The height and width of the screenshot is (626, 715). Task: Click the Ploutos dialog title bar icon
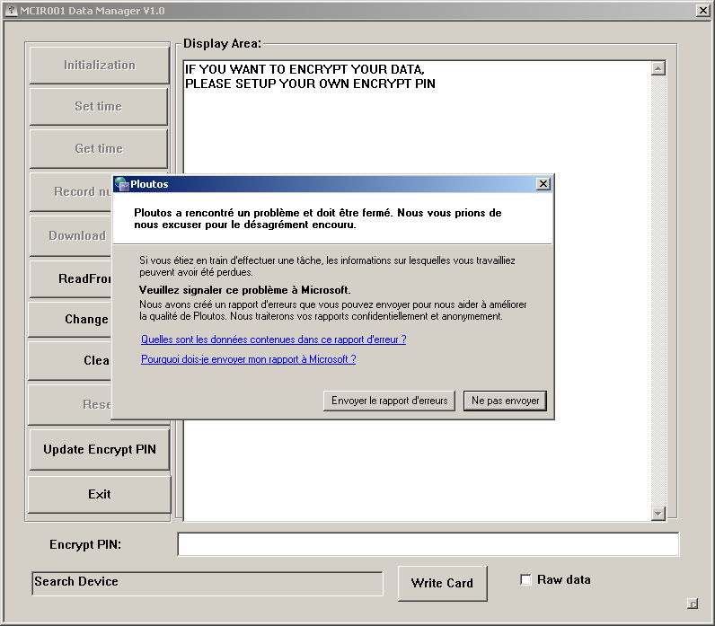121,183
